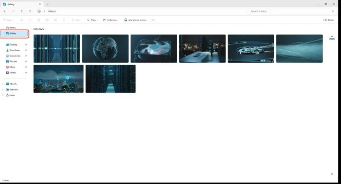341x184 pixels.
Task: Click the July 2026 group heading
Action: [38, 29]
